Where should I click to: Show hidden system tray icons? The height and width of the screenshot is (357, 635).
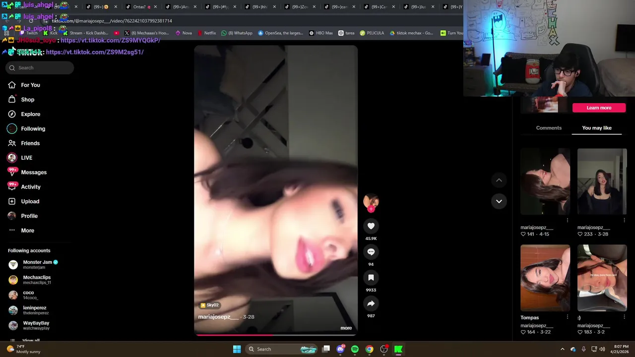click(x=562, y=349)
